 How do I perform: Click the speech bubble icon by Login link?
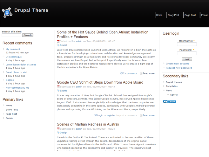click(96, 115)
